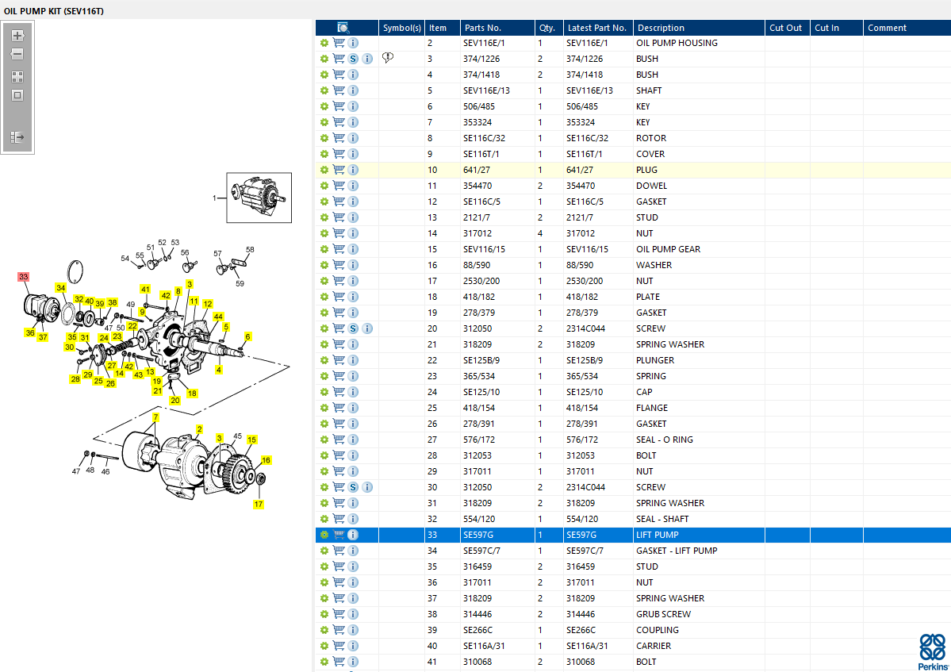This screenshot has height=672, width=951.
Task: Open info icon for item 41 BOLT
Action: coord(353,662)
